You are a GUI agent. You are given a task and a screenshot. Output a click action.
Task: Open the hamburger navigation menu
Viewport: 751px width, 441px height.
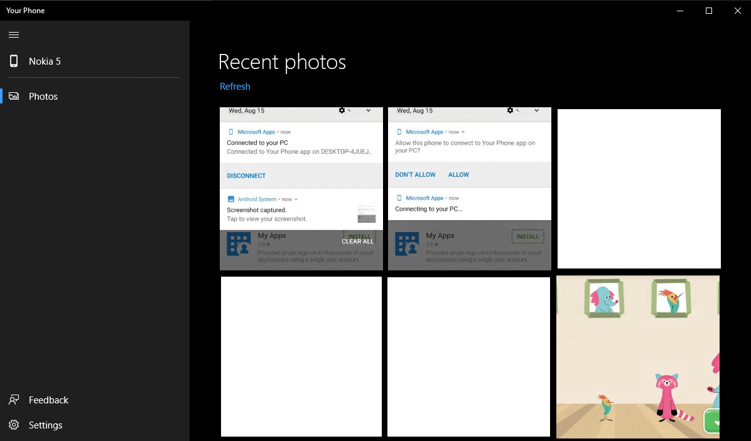(14, 35)
